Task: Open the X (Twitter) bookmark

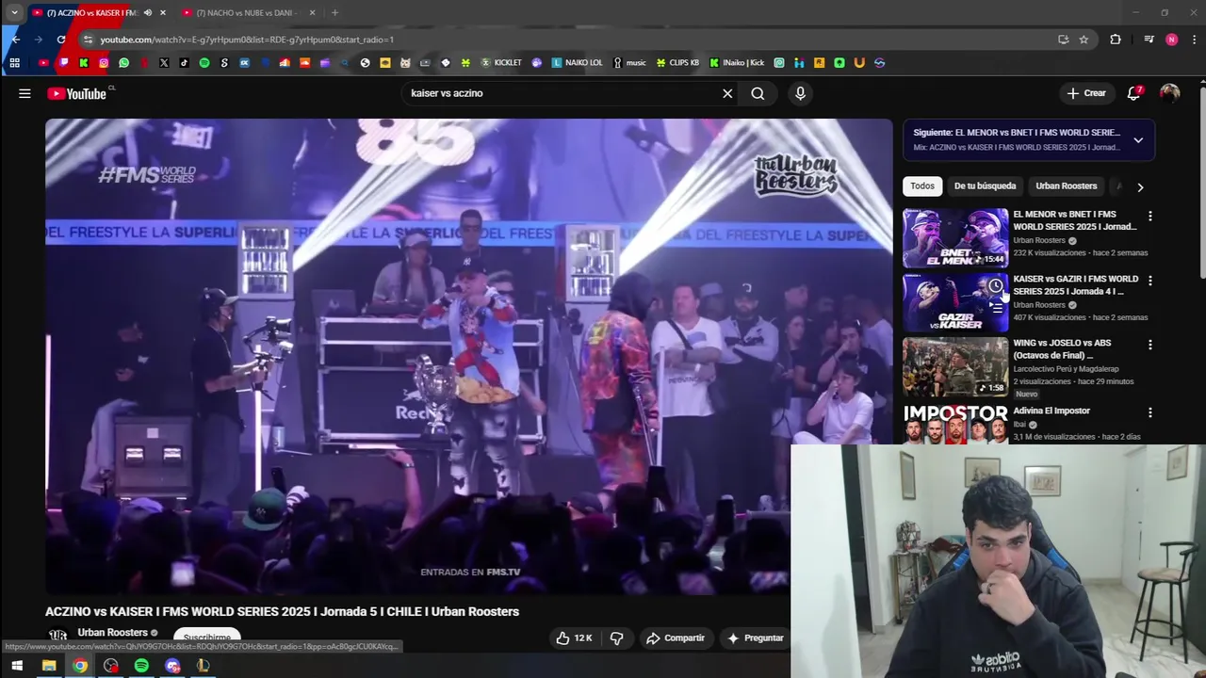Action: tap(164, 63)
